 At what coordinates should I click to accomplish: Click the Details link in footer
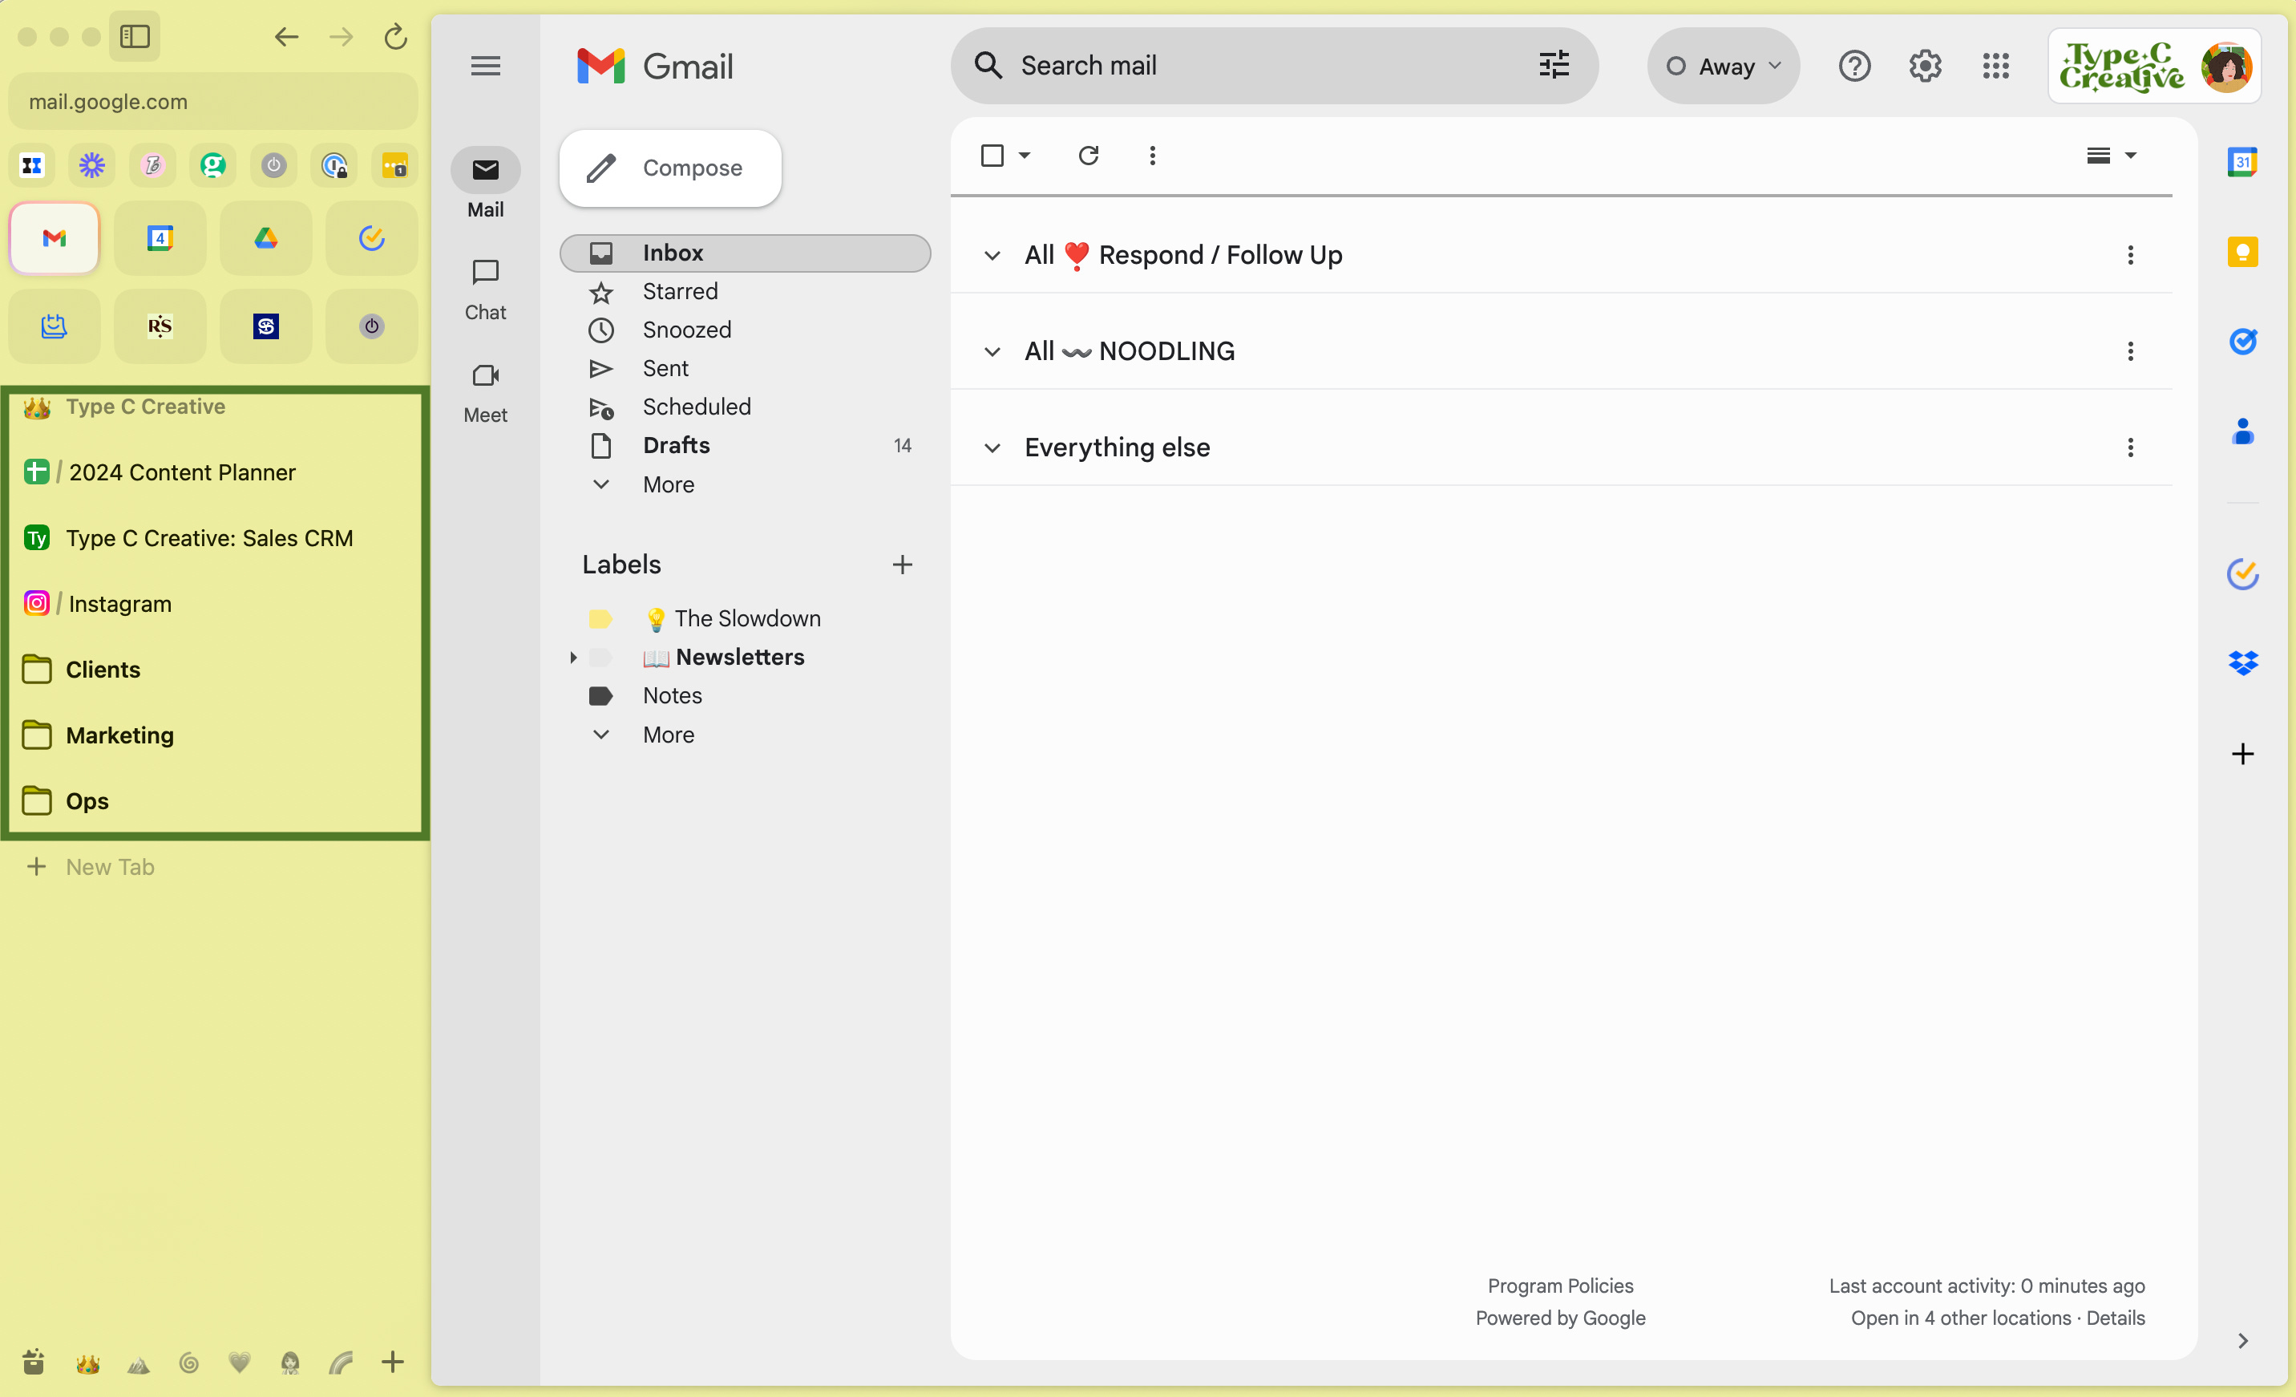point(2116,1318)
